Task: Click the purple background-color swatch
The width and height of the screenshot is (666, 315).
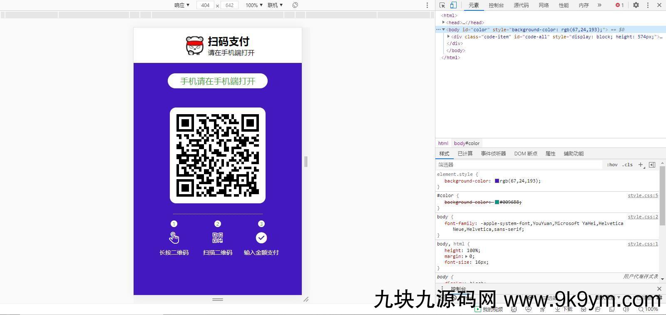Action: [x=497, y=181]
